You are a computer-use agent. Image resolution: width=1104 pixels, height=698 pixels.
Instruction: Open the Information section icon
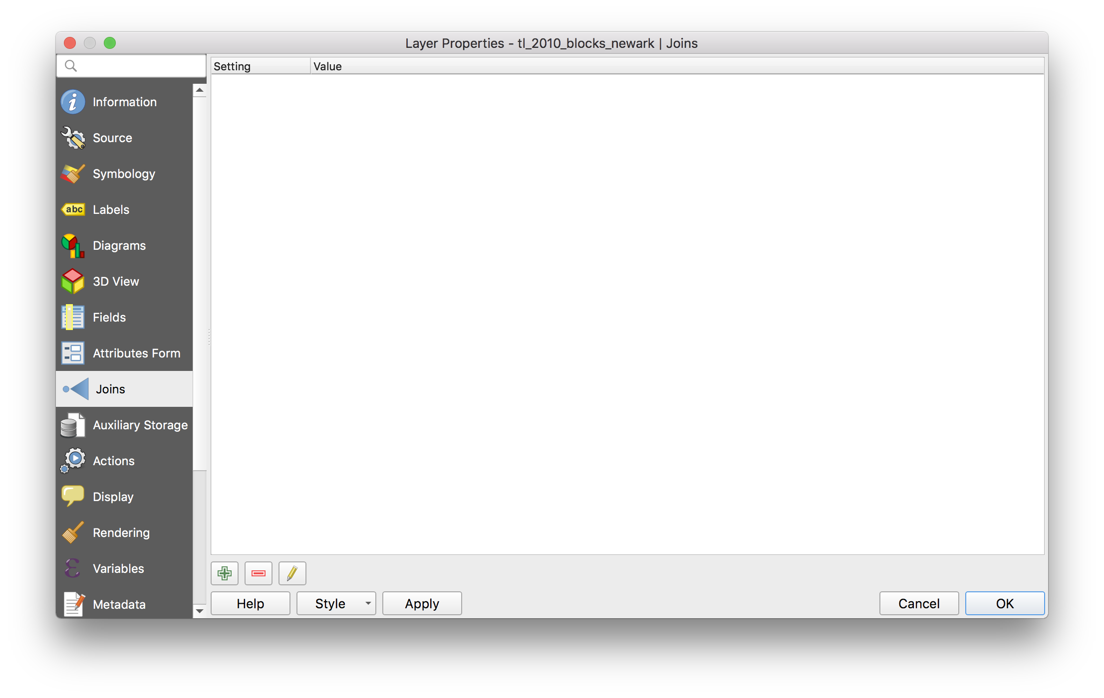coord(73,102)
